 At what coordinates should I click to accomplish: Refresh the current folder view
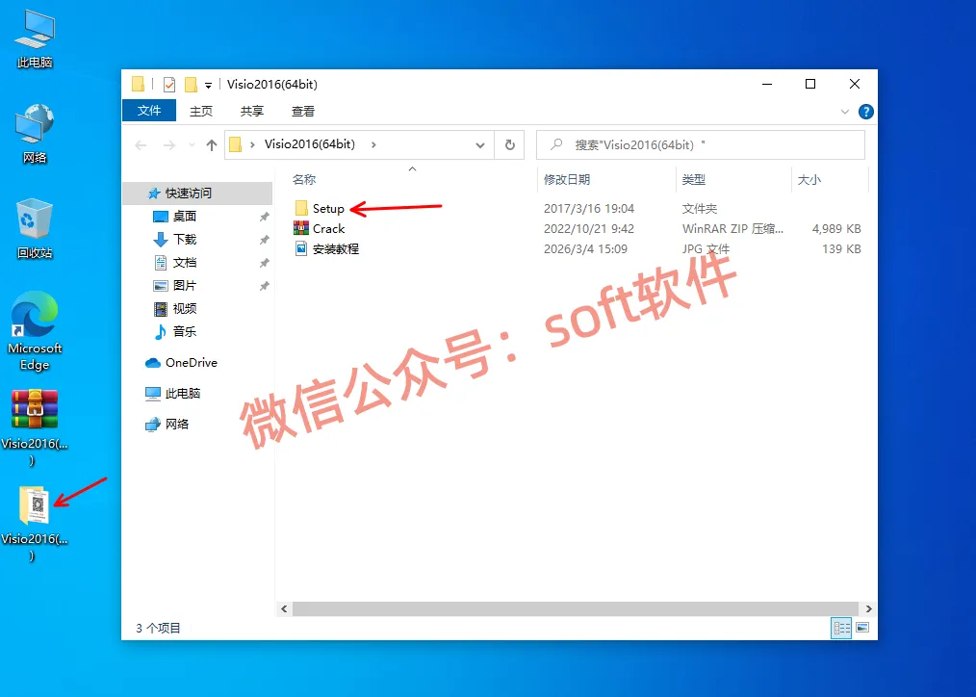pyautogui.click(x=510, y=145)
